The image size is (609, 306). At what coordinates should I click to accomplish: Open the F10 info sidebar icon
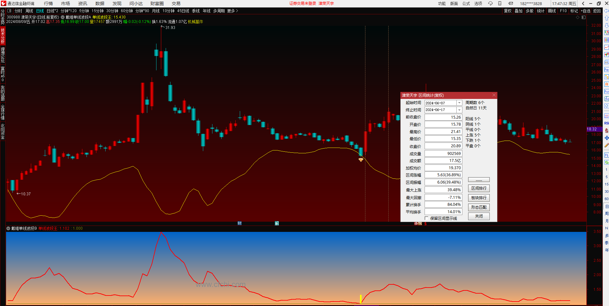coord(606,70)
